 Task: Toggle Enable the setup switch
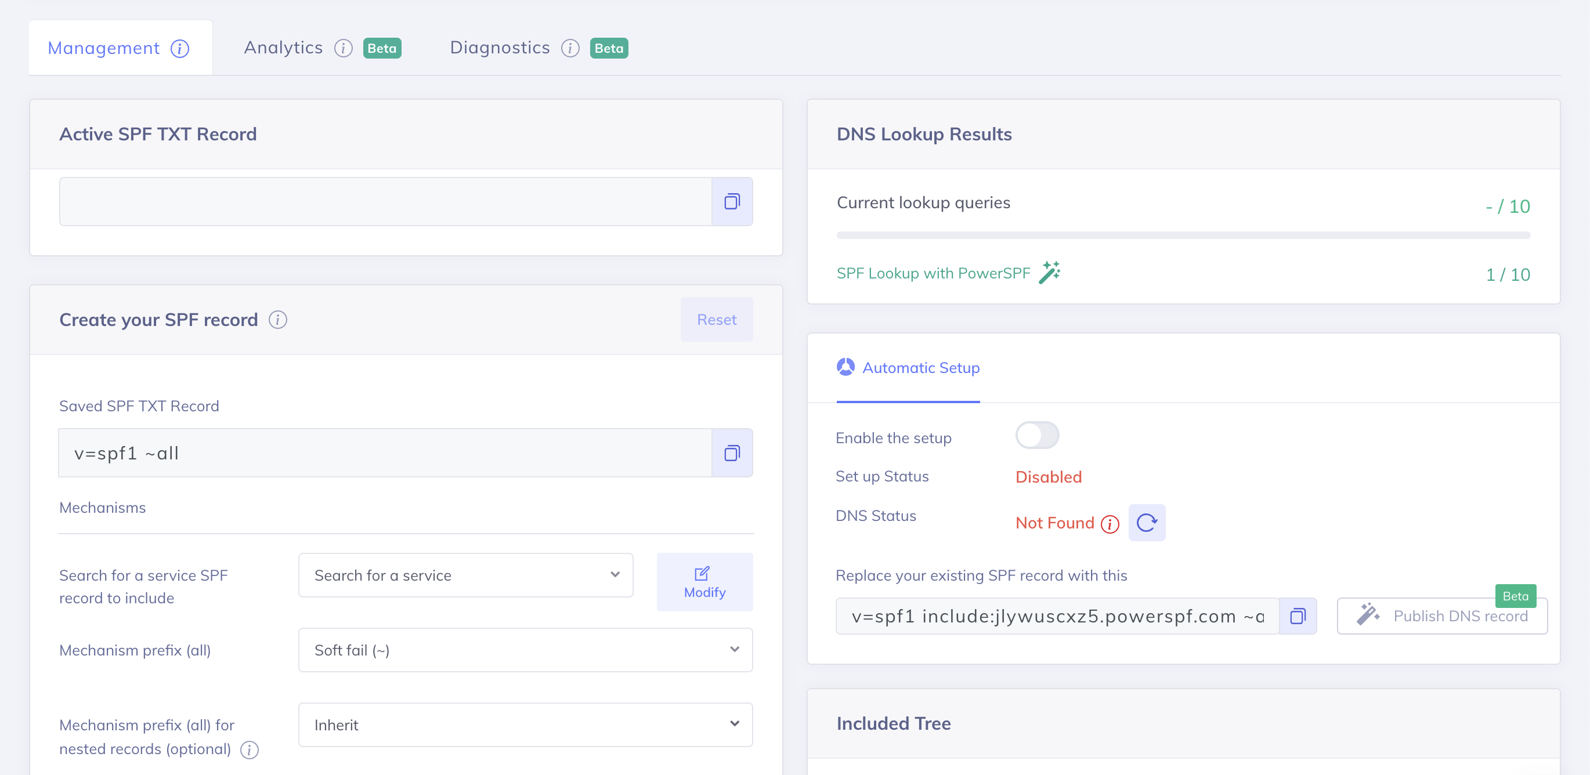pos(1037,436)
